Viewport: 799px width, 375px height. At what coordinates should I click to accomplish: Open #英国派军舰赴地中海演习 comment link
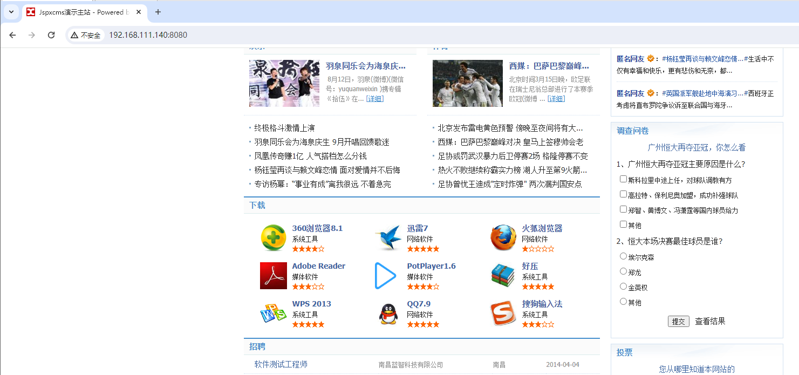702,93
